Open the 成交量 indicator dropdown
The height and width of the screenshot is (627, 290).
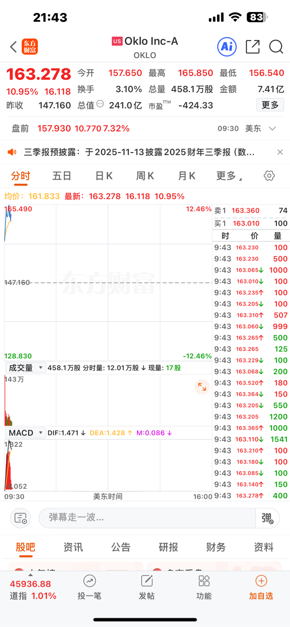click(26, 368)
